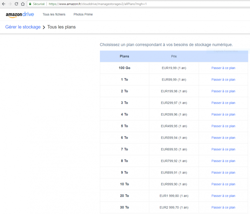Viewport: 250px width, 214px height.
Task: Click the EUR199,98 (1 an) price
Action: pos(174,91)
